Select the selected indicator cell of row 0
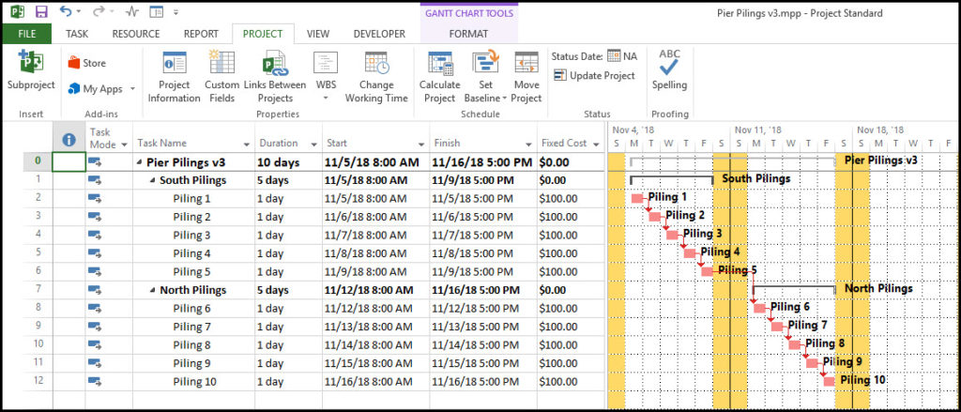Image resolution: width=961 pixels, height=412 pixels. pos(69,161)
